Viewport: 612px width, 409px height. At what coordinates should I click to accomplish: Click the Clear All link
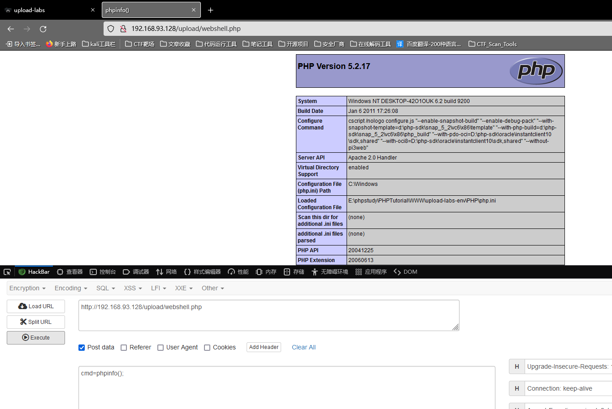click(304, 347)
